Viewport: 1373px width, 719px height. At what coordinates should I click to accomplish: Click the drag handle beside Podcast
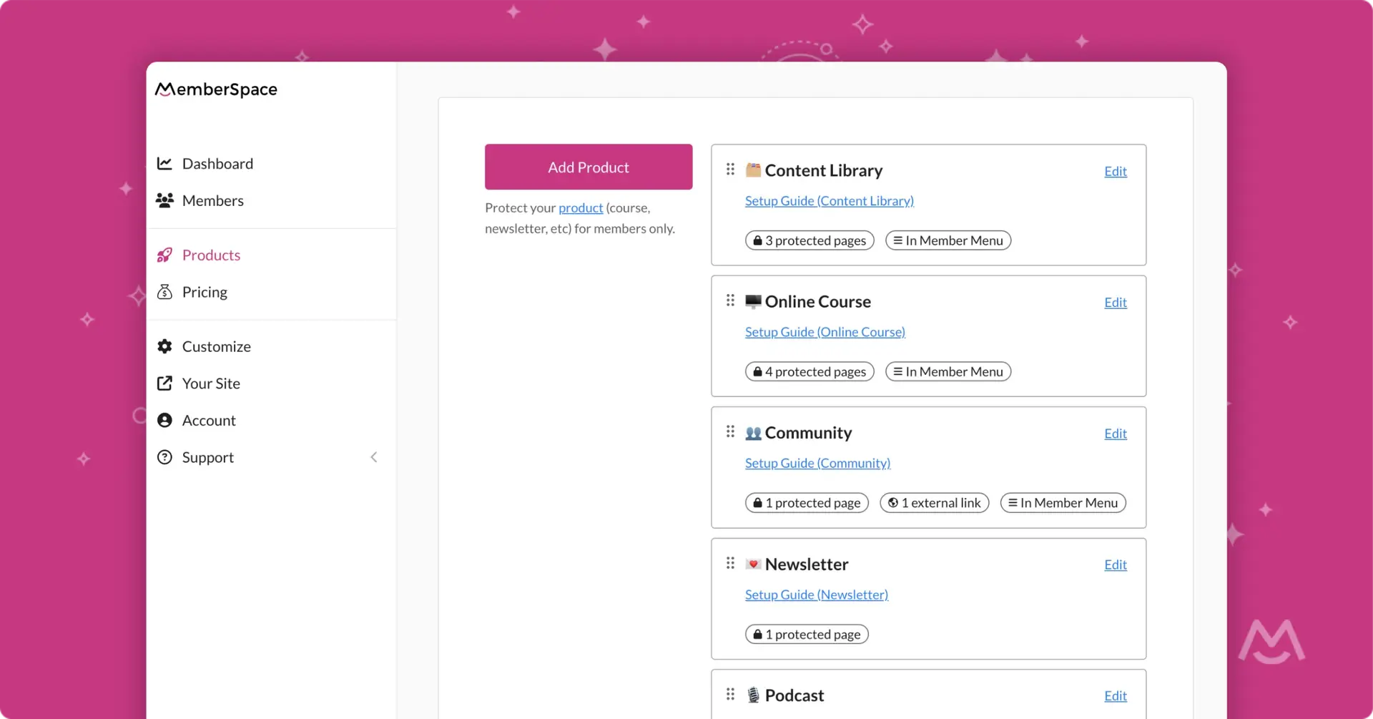730,694
